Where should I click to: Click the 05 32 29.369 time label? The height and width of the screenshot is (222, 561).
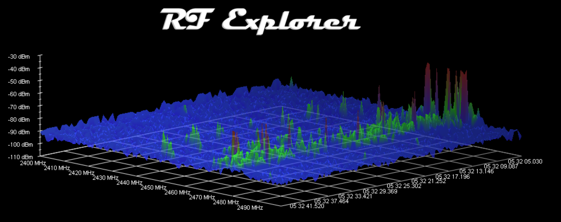(380, 191)
